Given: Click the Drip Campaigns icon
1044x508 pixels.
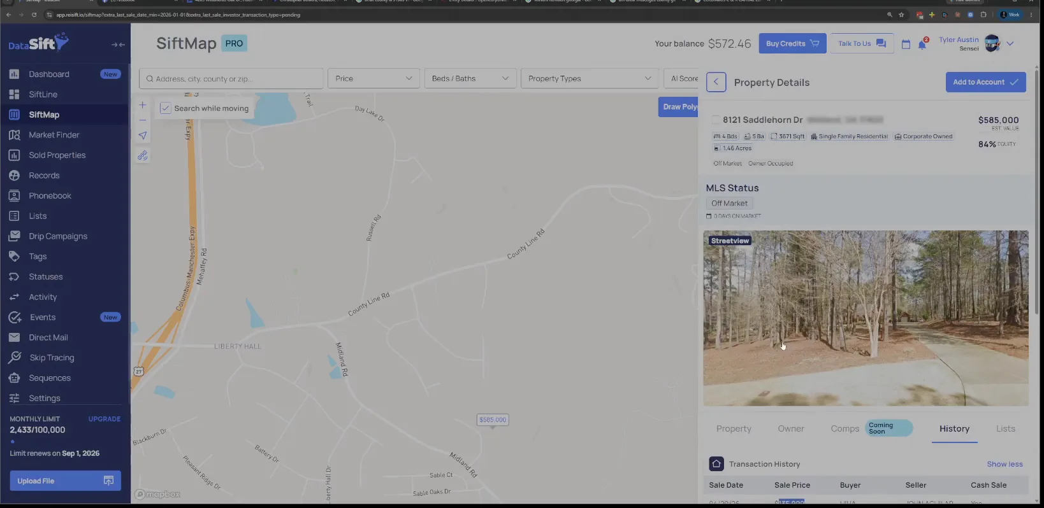Looking at the screenshot, I should 14,236.
